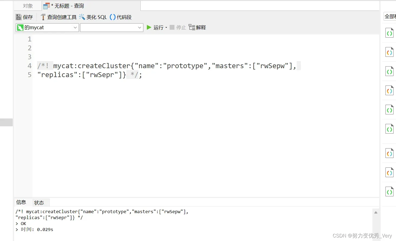Click line number 1 in the editor gutter
Image resolution: width=396 pixels, height=241 pixels.
29,39
